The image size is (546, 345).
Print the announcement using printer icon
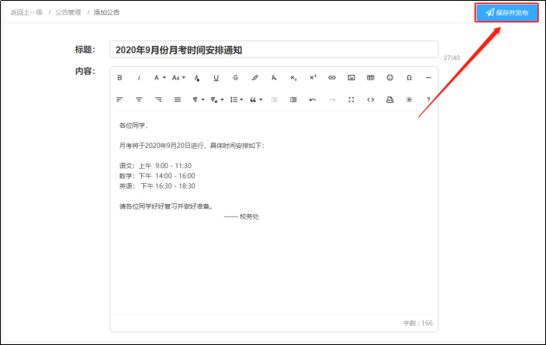pyautogui.click(x=389, y=100)
